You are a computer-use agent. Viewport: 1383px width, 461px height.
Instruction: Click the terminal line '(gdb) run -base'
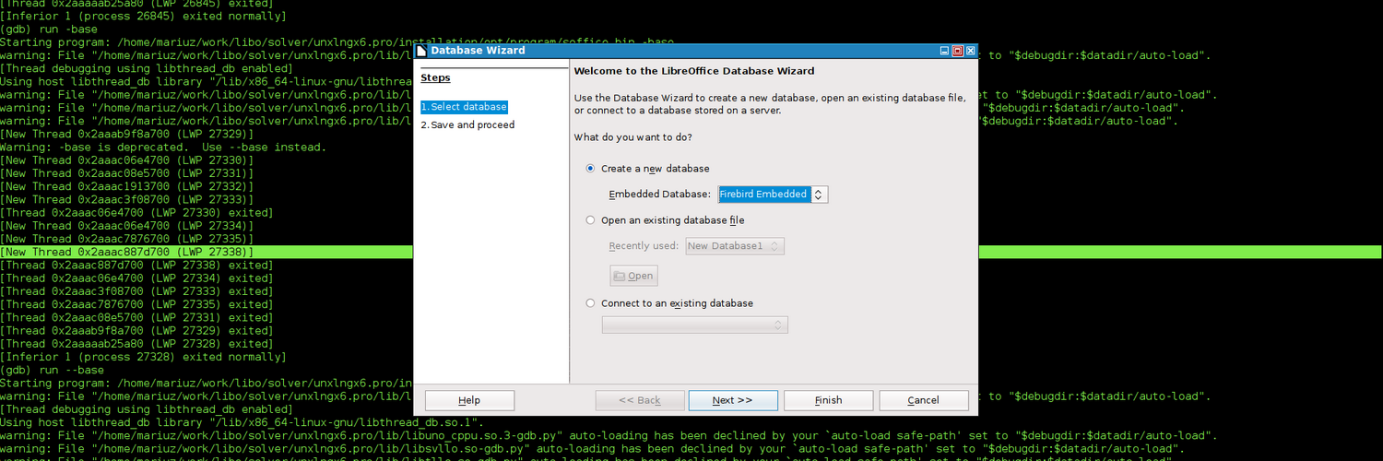click(49, 30)
